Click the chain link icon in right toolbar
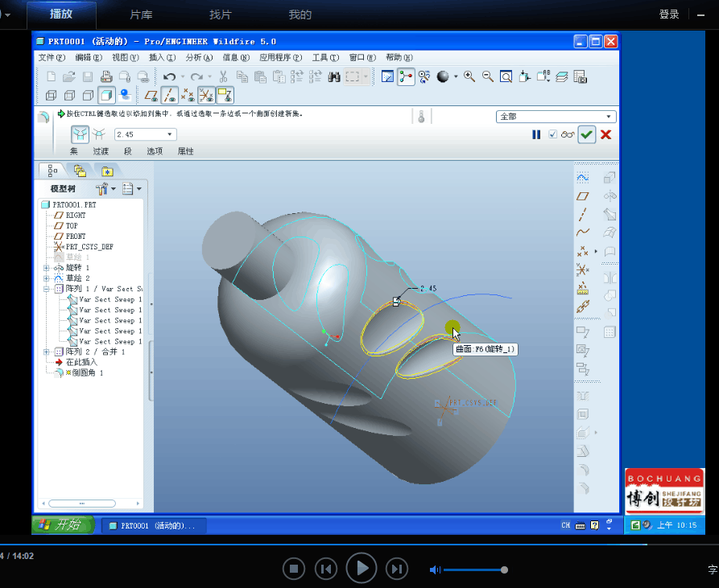Image resolution: width=719 pixels, height=588 pixels. coord(582,306)
